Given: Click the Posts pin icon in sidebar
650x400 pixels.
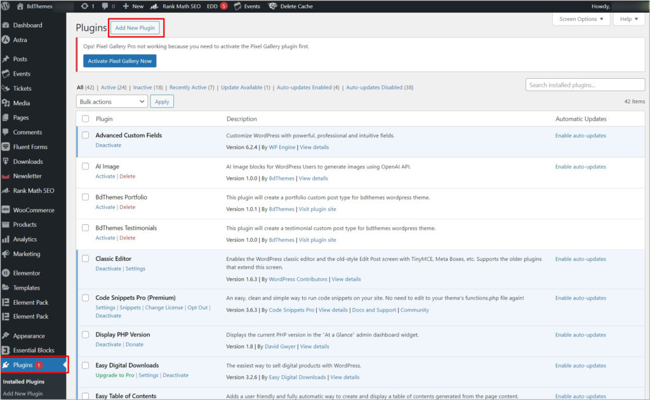Looking at the screenshot, I should (6, 59).
